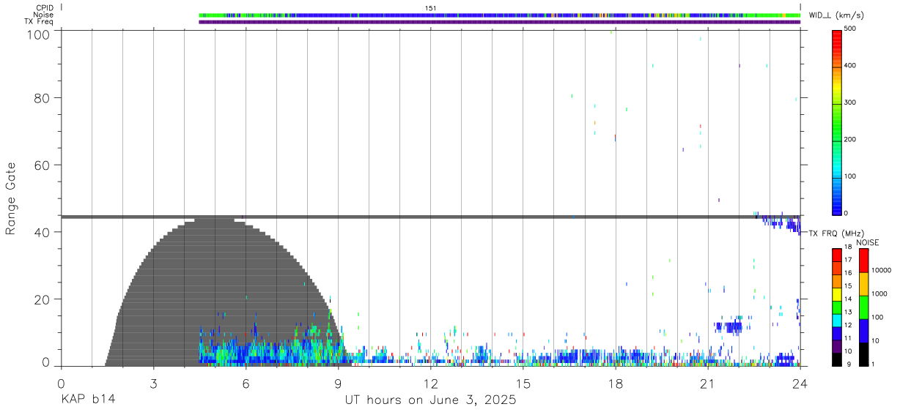Click the 9 tick on the UT hours axis

click(x=338, y=384)
